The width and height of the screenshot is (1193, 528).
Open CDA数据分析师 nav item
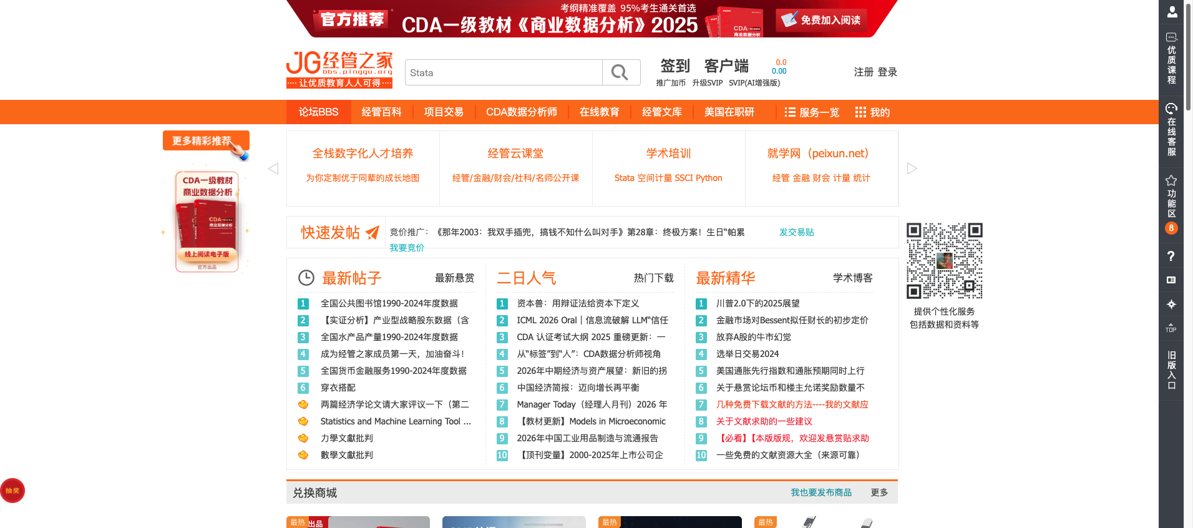pos(522,112)
